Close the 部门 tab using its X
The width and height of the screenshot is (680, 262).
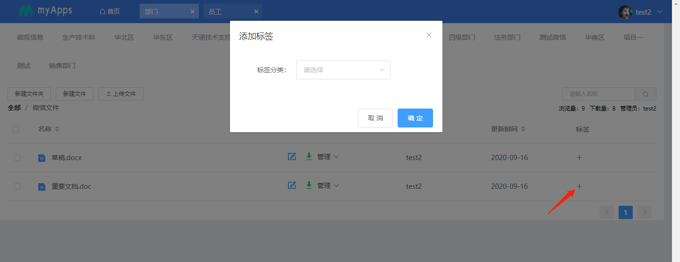point(192,12)
